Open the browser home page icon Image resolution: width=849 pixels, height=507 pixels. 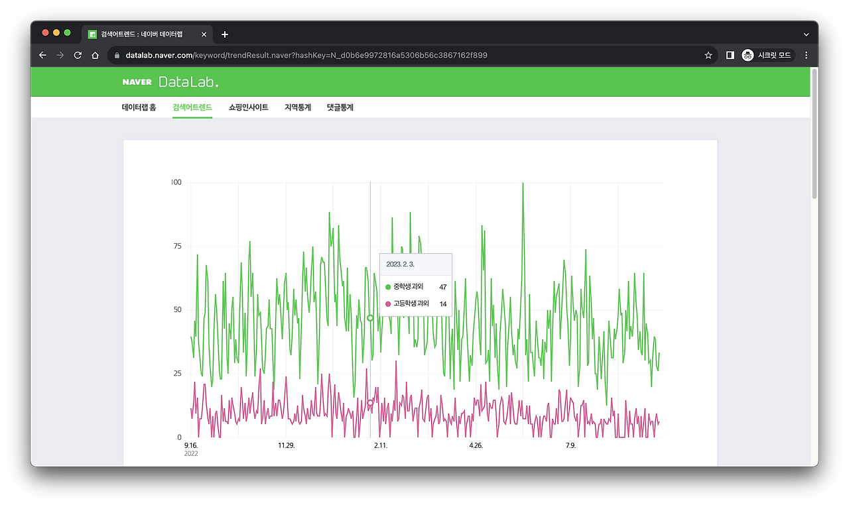[95, 55]
